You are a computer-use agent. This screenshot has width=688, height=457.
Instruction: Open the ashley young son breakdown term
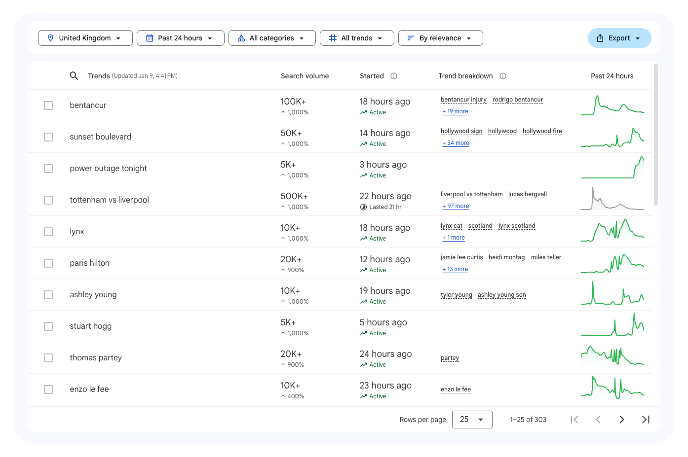pos(502,295)
